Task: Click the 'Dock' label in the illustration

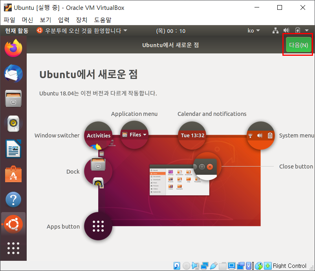Action: (x=73, y=172)
